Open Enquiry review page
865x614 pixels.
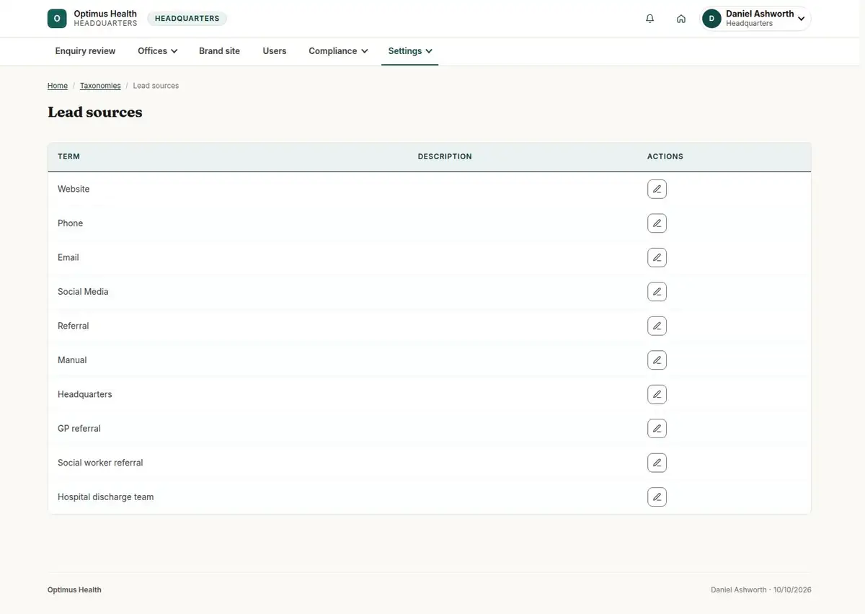point(85,51)
